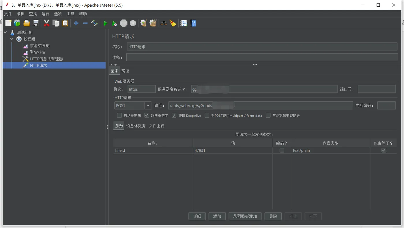Click the Stop test icon
The height and width of the screenshot is (228, 404).
(x=124, y=23)
